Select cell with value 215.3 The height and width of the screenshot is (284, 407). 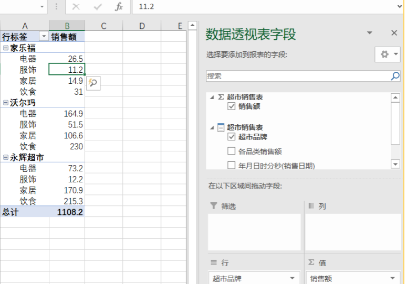tap(67, 201)
